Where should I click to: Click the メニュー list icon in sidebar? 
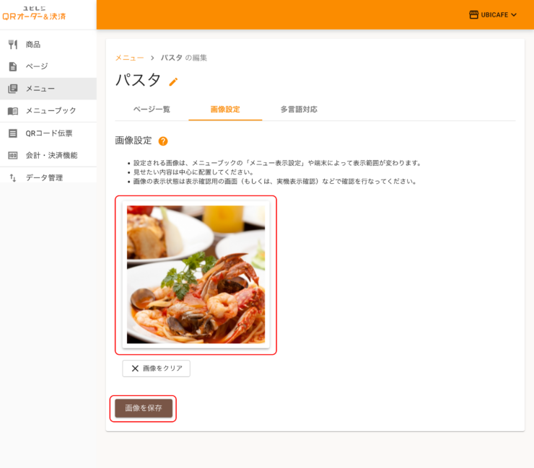(x=13, y=89)
